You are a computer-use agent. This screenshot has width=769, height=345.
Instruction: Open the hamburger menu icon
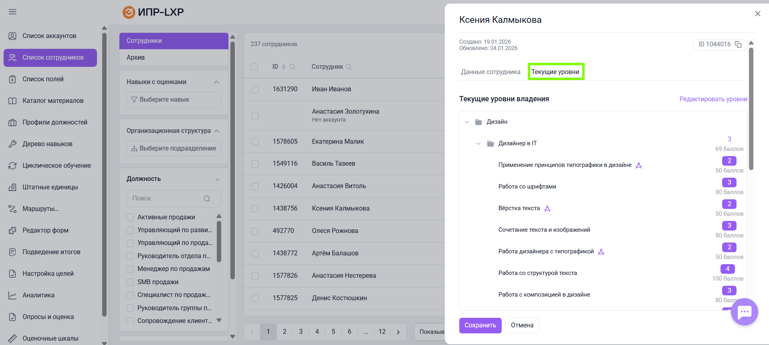click(x=12, y=12)
